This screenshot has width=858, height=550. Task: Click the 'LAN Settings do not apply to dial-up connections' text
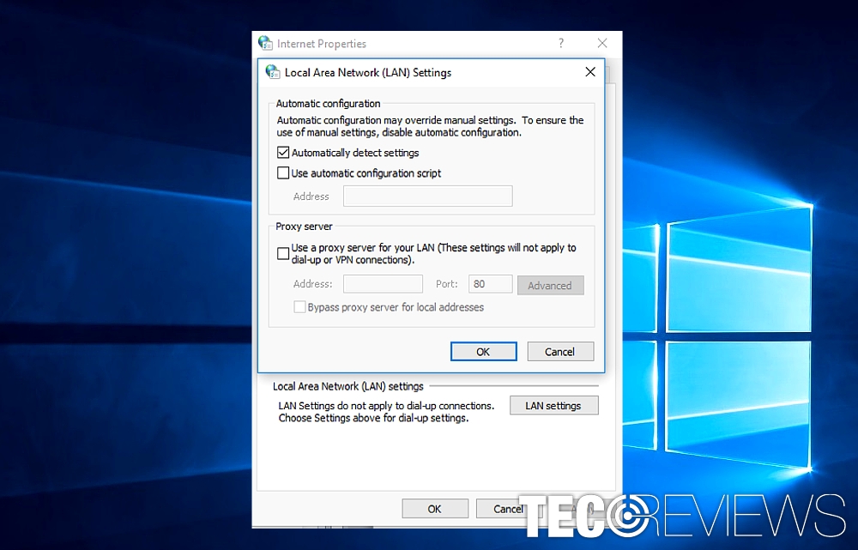coord(386,406)
